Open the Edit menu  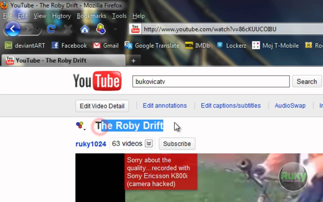(23, 16)
